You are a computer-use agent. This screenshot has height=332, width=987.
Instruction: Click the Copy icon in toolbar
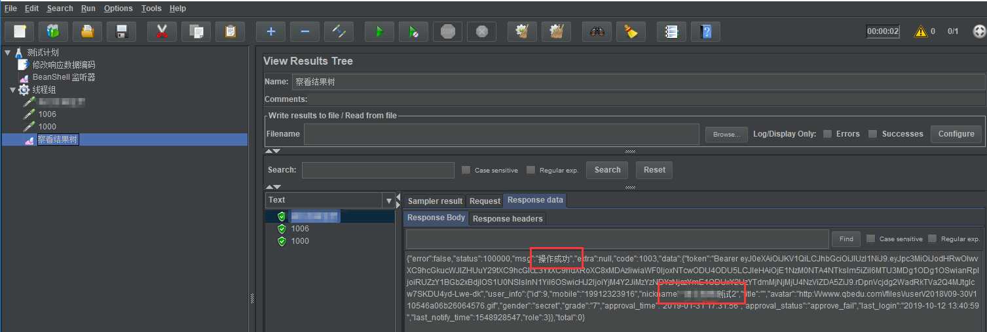(196, 31)
